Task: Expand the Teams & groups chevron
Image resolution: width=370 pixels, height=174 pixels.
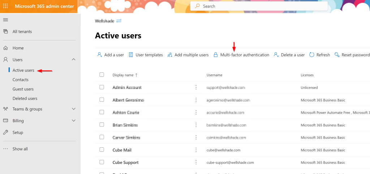Action: (x=74, y=109)
